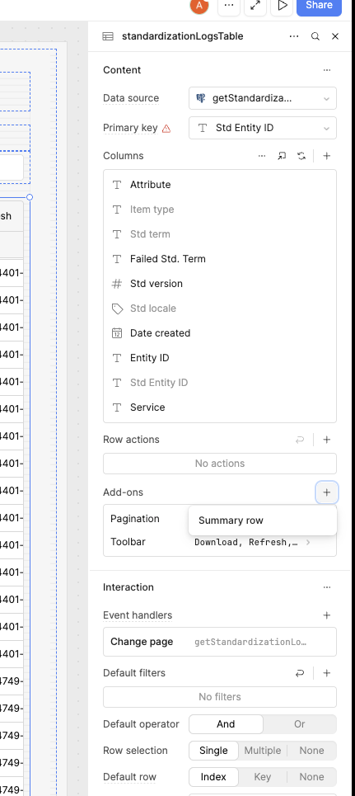Click the plus icon to add a row action
This screenshot has width=355, height=796.
click(x=327, y=440)
